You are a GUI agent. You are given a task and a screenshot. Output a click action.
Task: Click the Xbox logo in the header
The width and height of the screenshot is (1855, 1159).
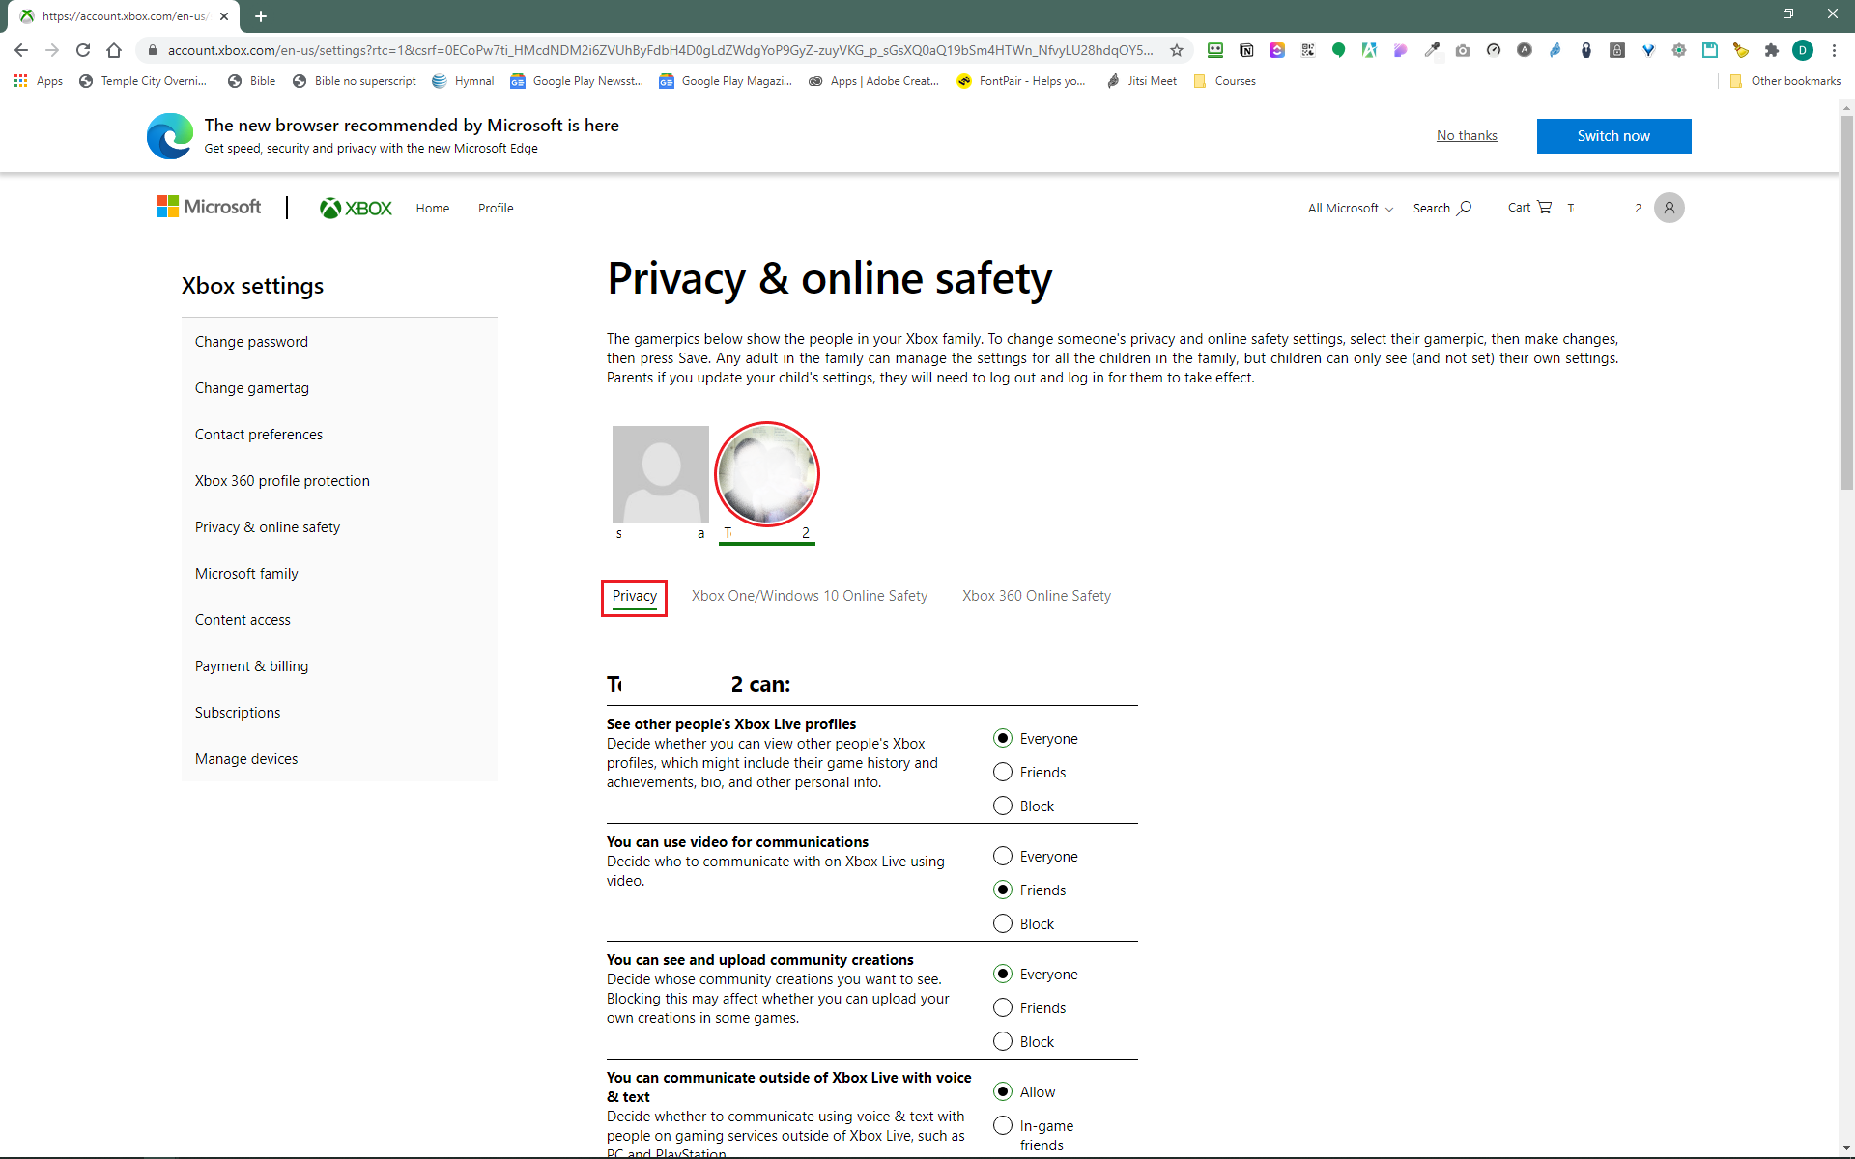[356, 208]
